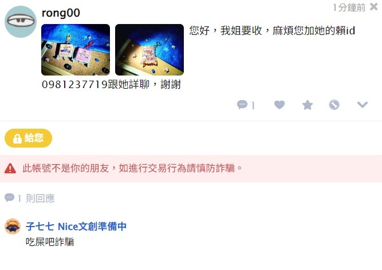Favorite this plurk using the star icon
This screenshot has height=270, width=382.
[308, 105]
